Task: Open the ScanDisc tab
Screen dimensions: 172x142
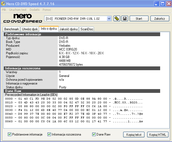Action: [87, 29]
